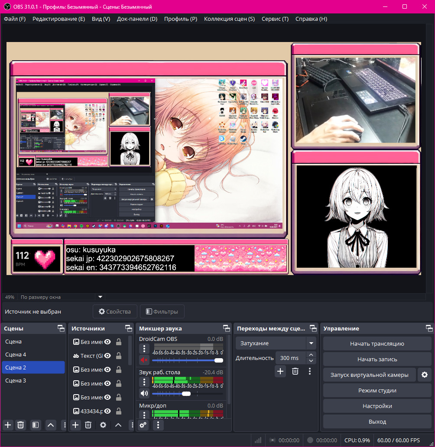Delete the selected scene via trash icon
The width and height of the screenshot is (435, 447).
20,425
